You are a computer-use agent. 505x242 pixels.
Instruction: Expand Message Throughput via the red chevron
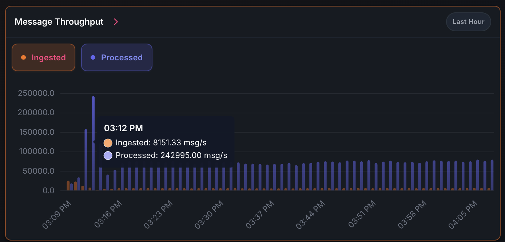(x=116, y=22)
